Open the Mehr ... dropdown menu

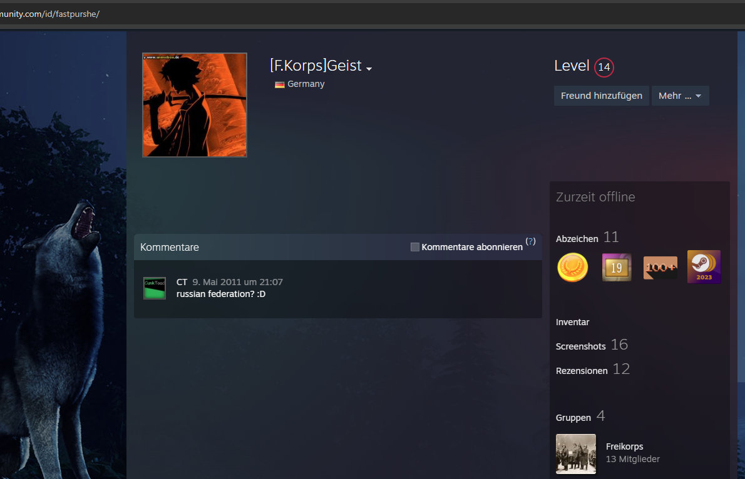(x=680, y=96)
